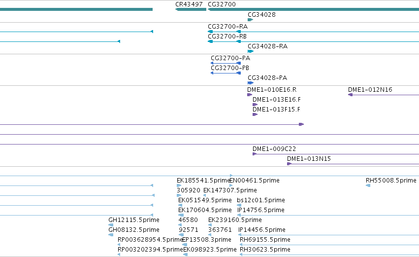Click the bs12c01.5prime EST label
The image size is (419, 257).
(261, 200)
